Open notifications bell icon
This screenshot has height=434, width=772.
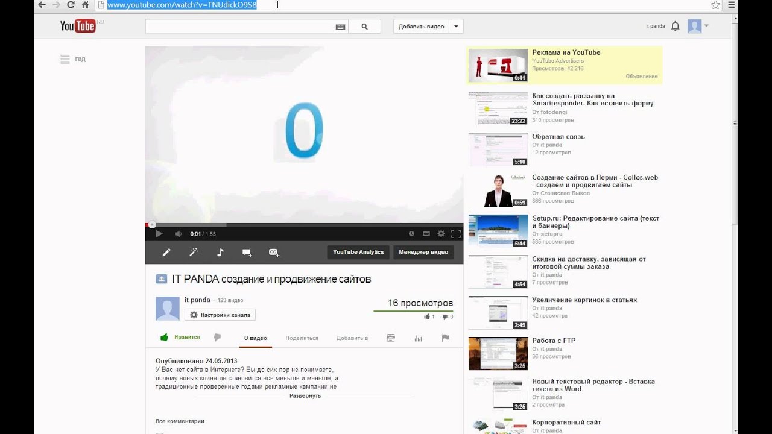[x=675, y=26]
